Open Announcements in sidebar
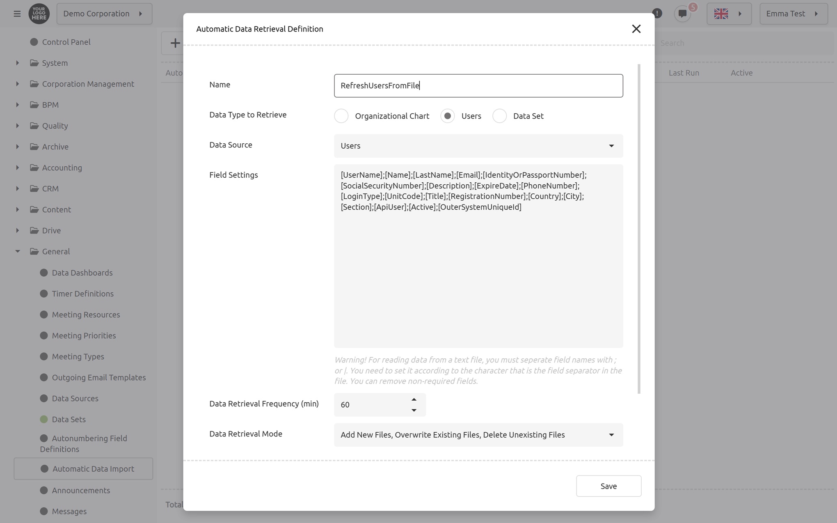This screenshot has width=837, height=523. click(x=81, y=490)
